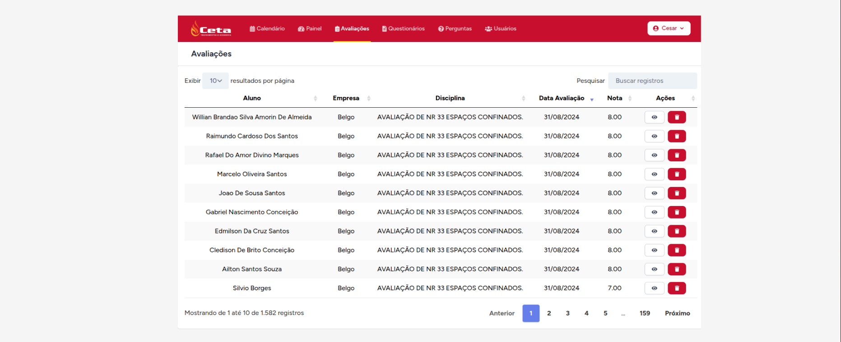Delete Raimundo Cardoso Dos Santos' evaluation
The image size is (841, 342).
677,136
